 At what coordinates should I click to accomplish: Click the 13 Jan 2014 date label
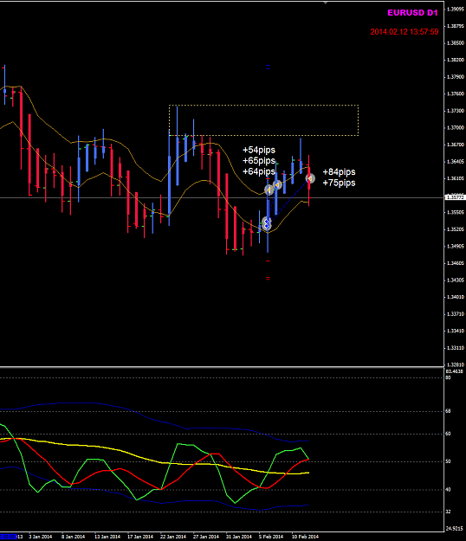coord(107,537)
